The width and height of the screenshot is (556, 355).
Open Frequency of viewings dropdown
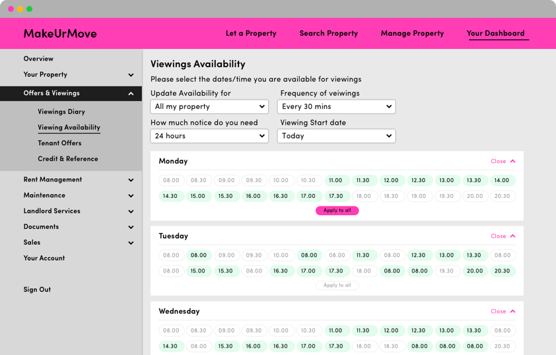pyautogui.click(x=336, y=107)
